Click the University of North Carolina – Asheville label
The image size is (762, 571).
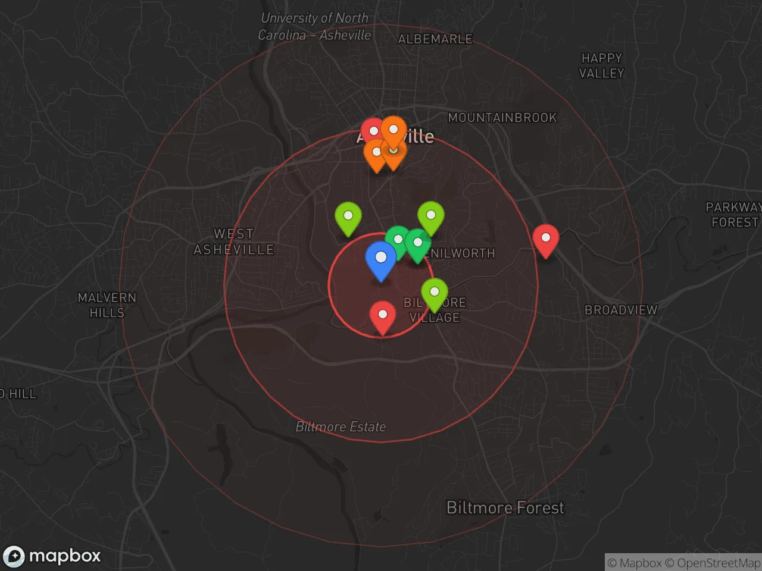tap(314, 27)
